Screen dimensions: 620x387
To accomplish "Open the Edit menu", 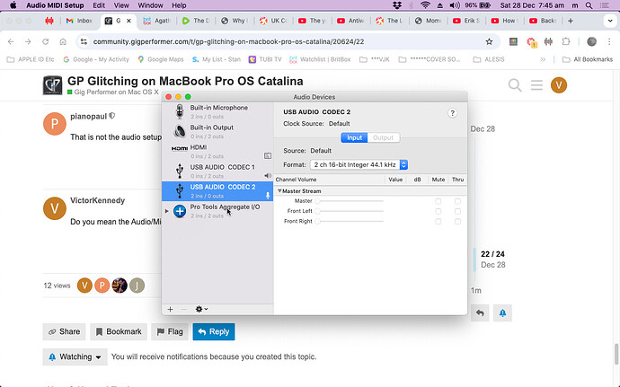I will pyautogui.click(x=99, y=5).
